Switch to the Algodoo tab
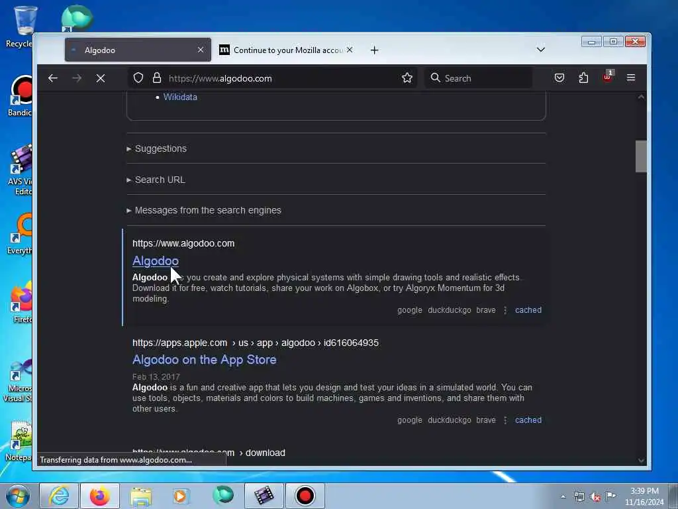The width and height of the screenshot is (678, 509). point(138,50)
